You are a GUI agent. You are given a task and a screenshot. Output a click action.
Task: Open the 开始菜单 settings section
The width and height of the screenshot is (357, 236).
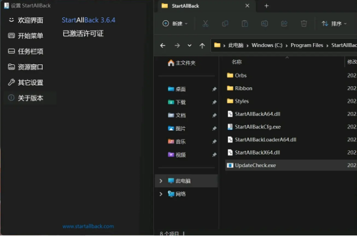pos(30,36)
